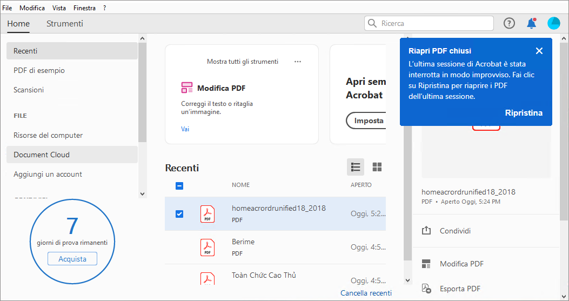The image size is (569, 301).
Task: Click the Condividi share icon
Action: click(x=426, y=231)
